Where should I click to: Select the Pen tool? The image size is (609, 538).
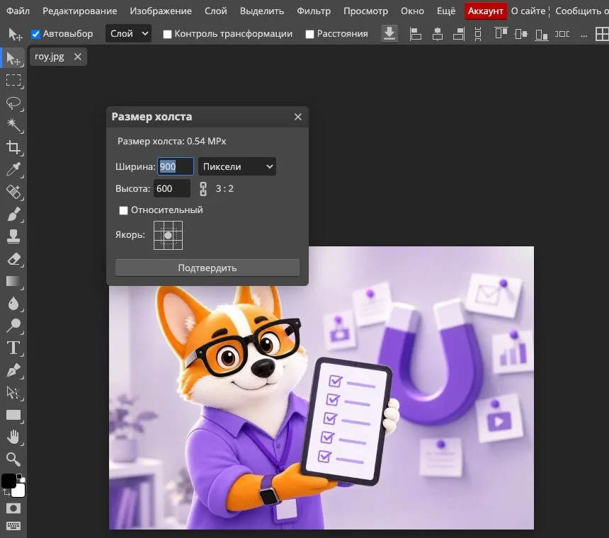[x=13, y=370]
